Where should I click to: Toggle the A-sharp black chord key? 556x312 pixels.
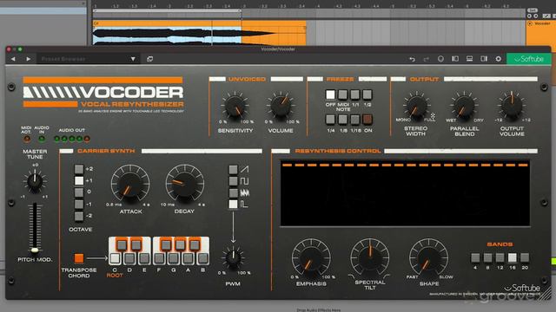pos(195,244)
